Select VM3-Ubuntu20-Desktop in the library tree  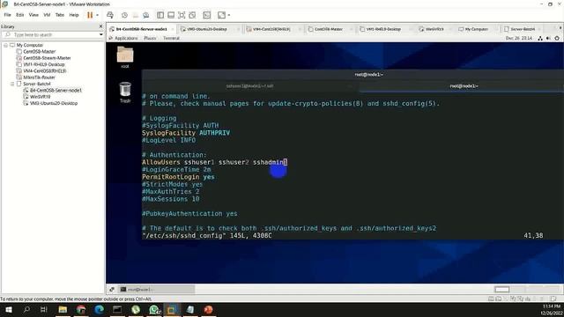(x=54, y=104)
